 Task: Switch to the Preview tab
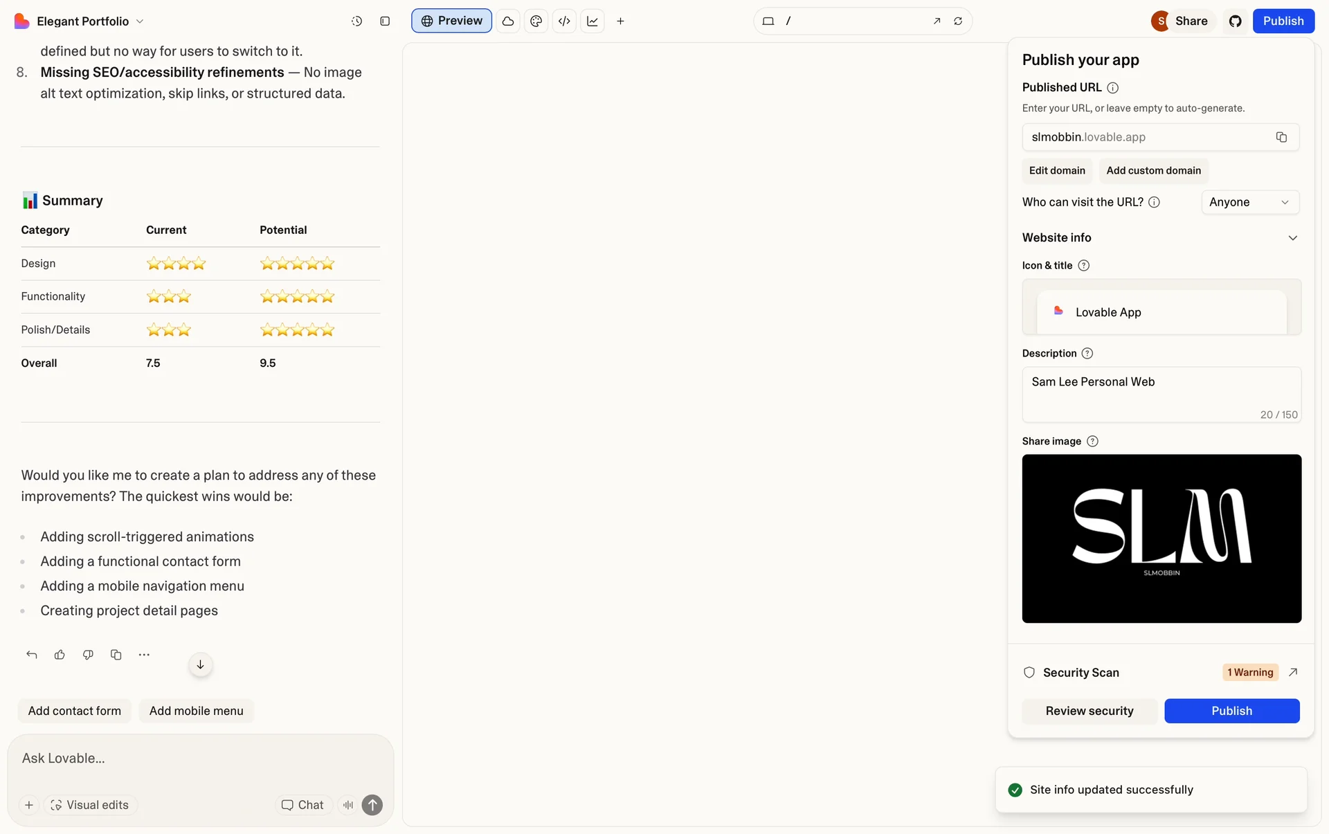coord(451,21)
